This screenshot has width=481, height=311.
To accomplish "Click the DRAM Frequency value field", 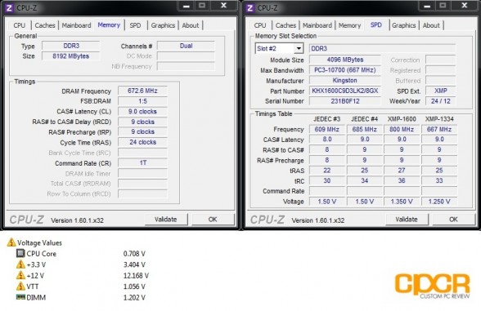I will [142, 91].
